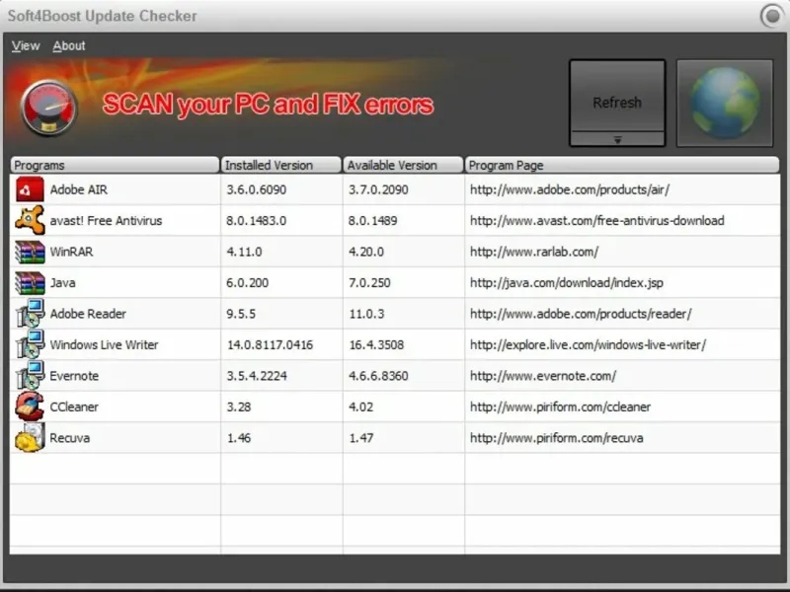This screenshot has height=592, width=790.
Task: Click the icon beside Java
Action: coord(30,283)
